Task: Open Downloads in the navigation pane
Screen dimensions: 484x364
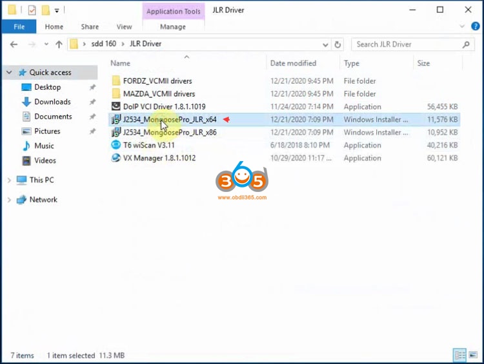Action: click(52, 102)
